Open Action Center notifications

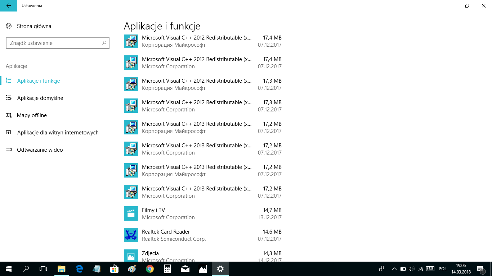pyautogui.click(x=480, y=269)
